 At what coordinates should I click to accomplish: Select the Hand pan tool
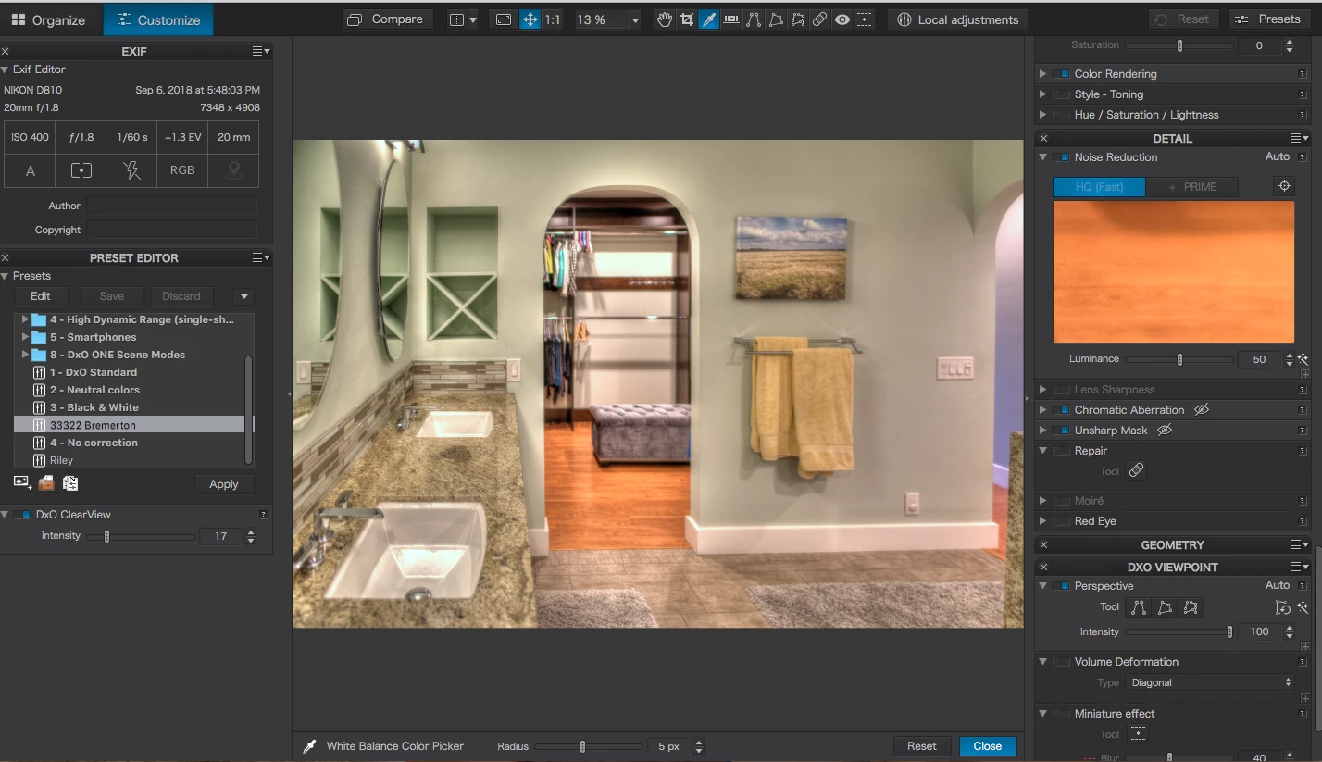[x=664, y=19]
